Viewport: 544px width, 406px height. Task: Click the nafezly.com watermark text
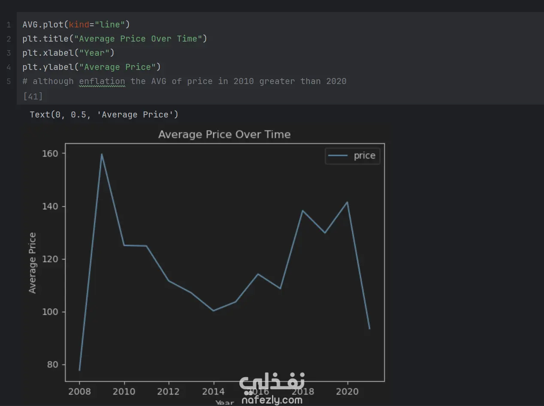[x=272, y=400]
